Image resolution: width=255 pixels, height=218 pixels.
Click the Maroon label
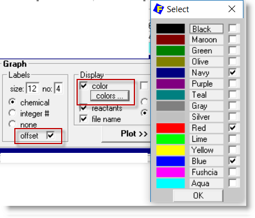point(207,40)
